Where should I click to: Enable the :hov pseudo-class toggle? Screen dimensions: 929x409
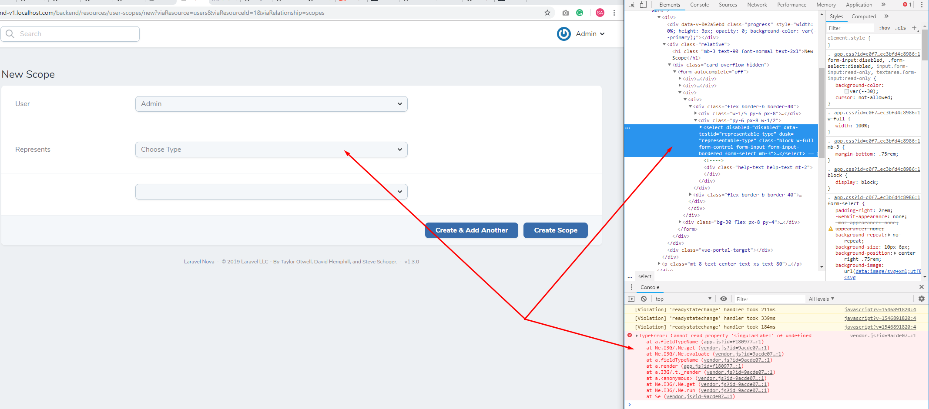(x=885, y=28)
